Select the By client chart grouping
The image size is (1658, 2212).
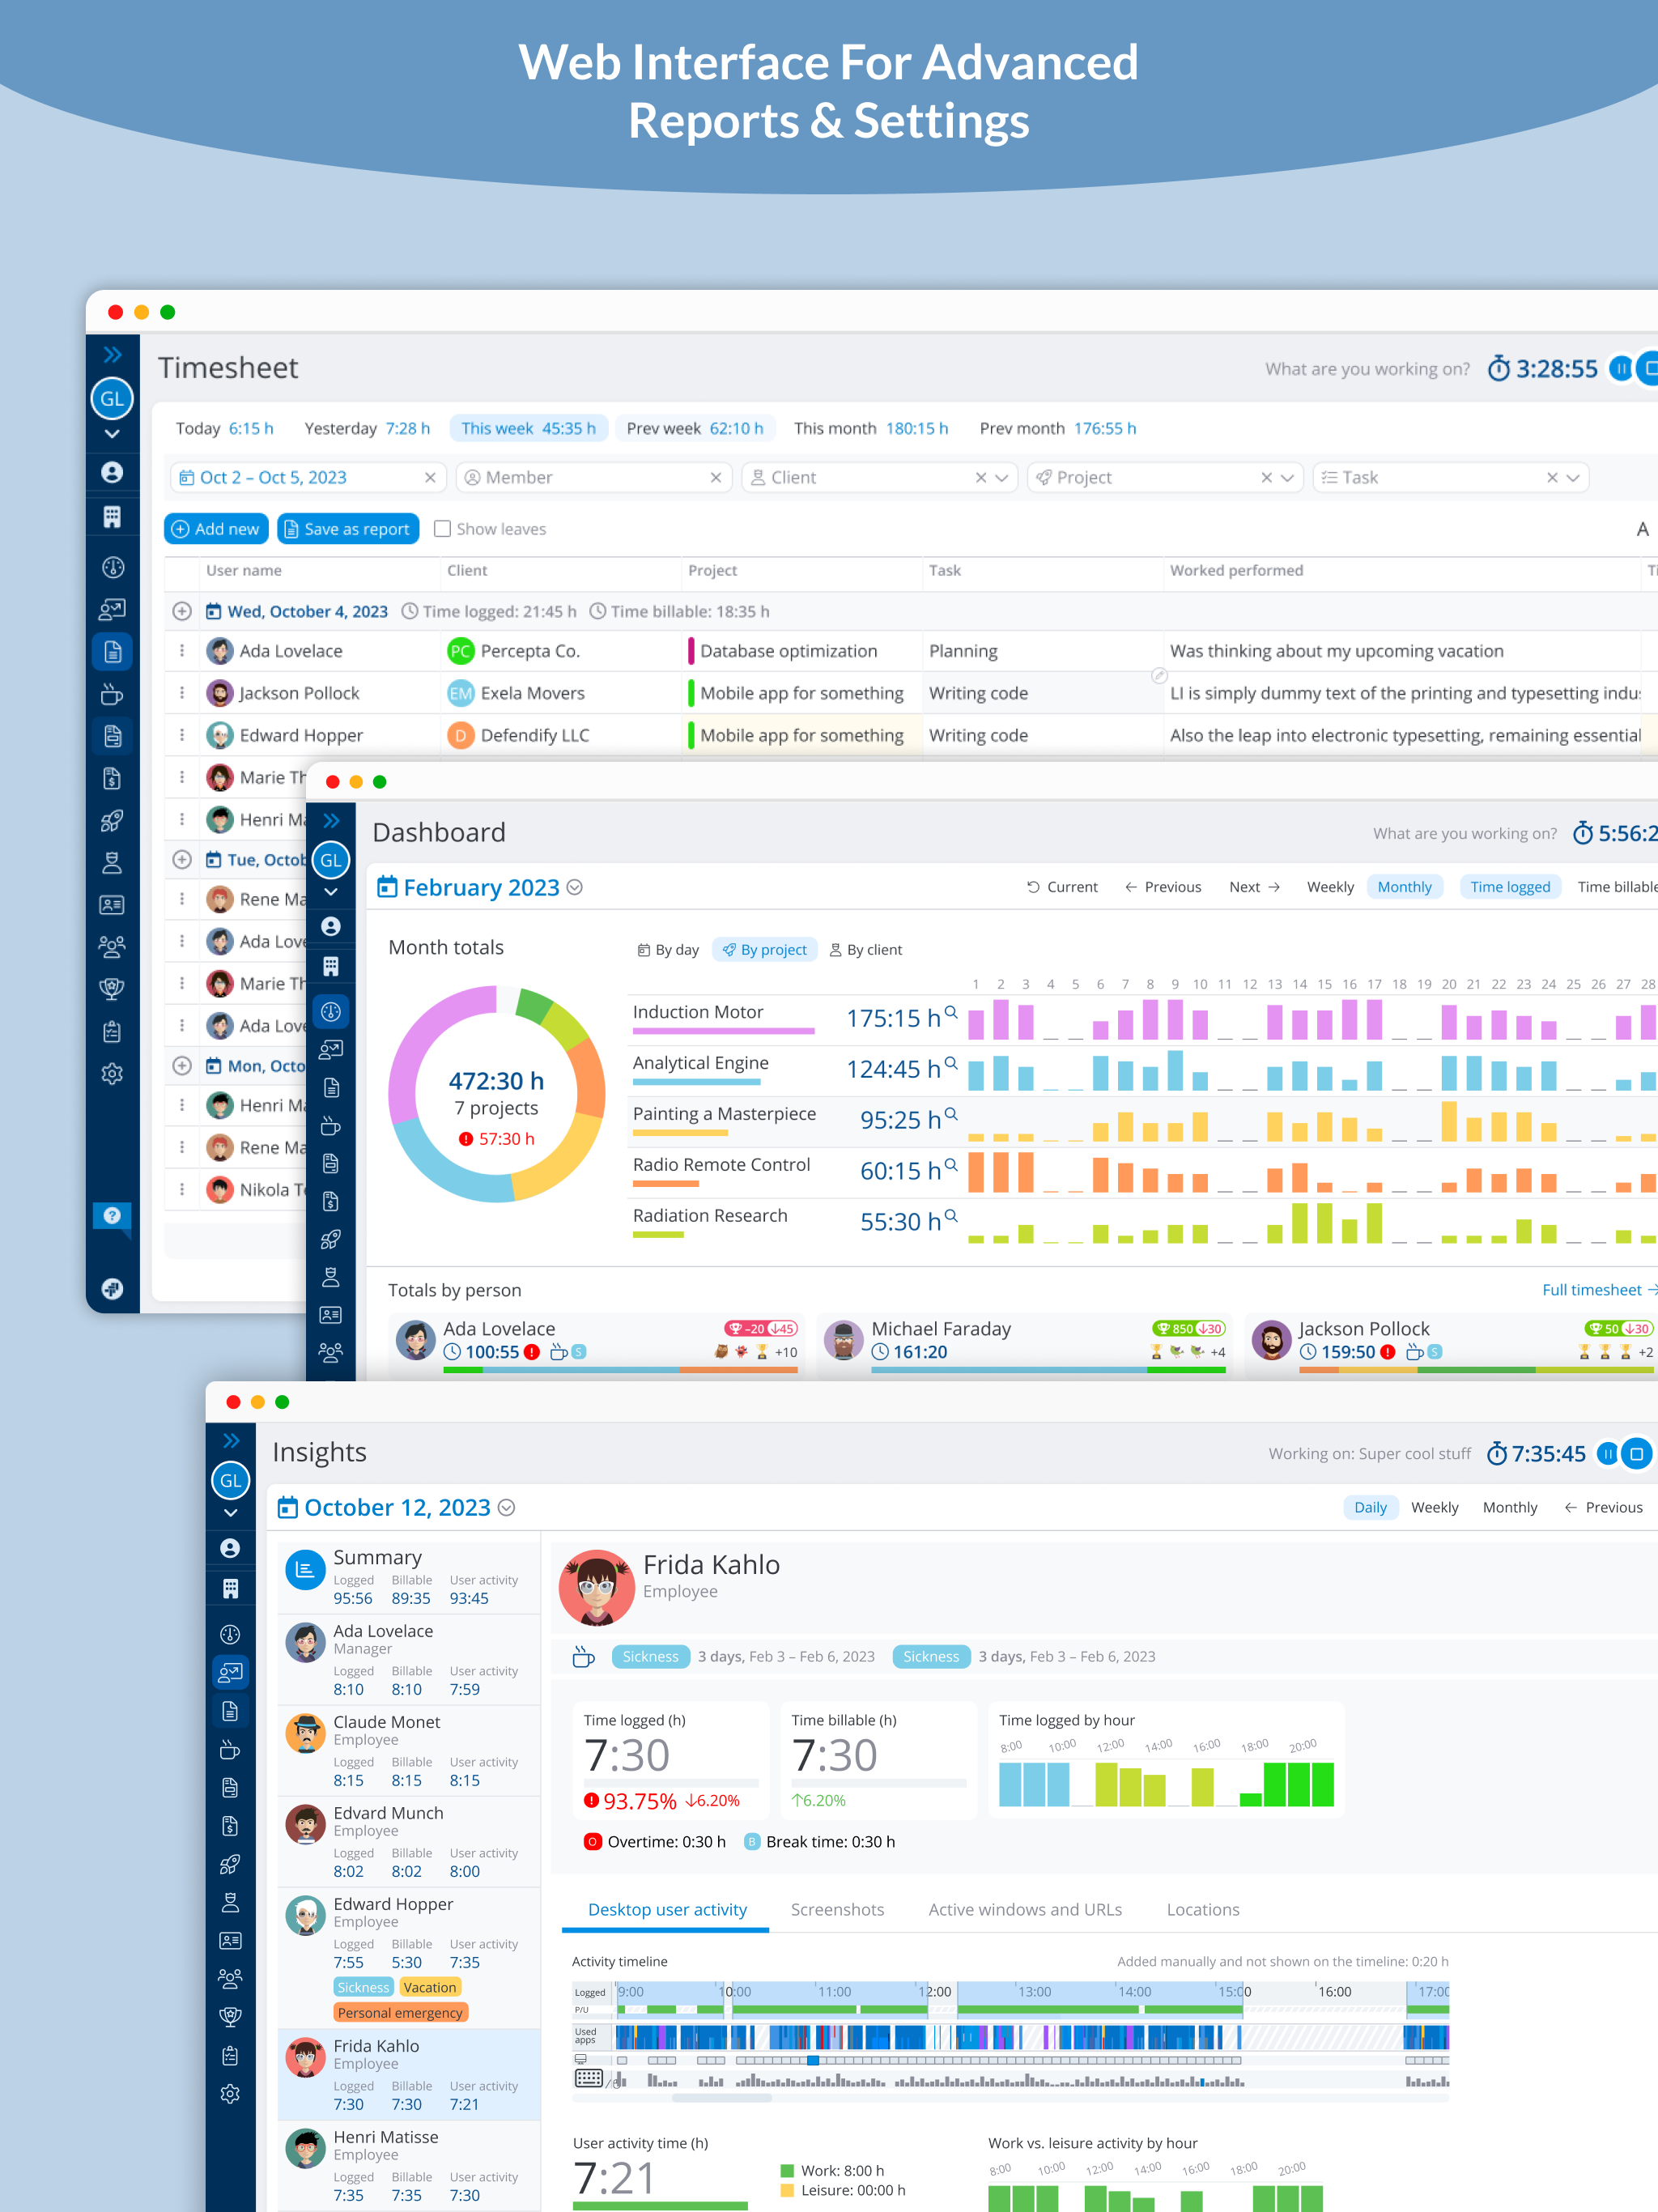(866, 950)
